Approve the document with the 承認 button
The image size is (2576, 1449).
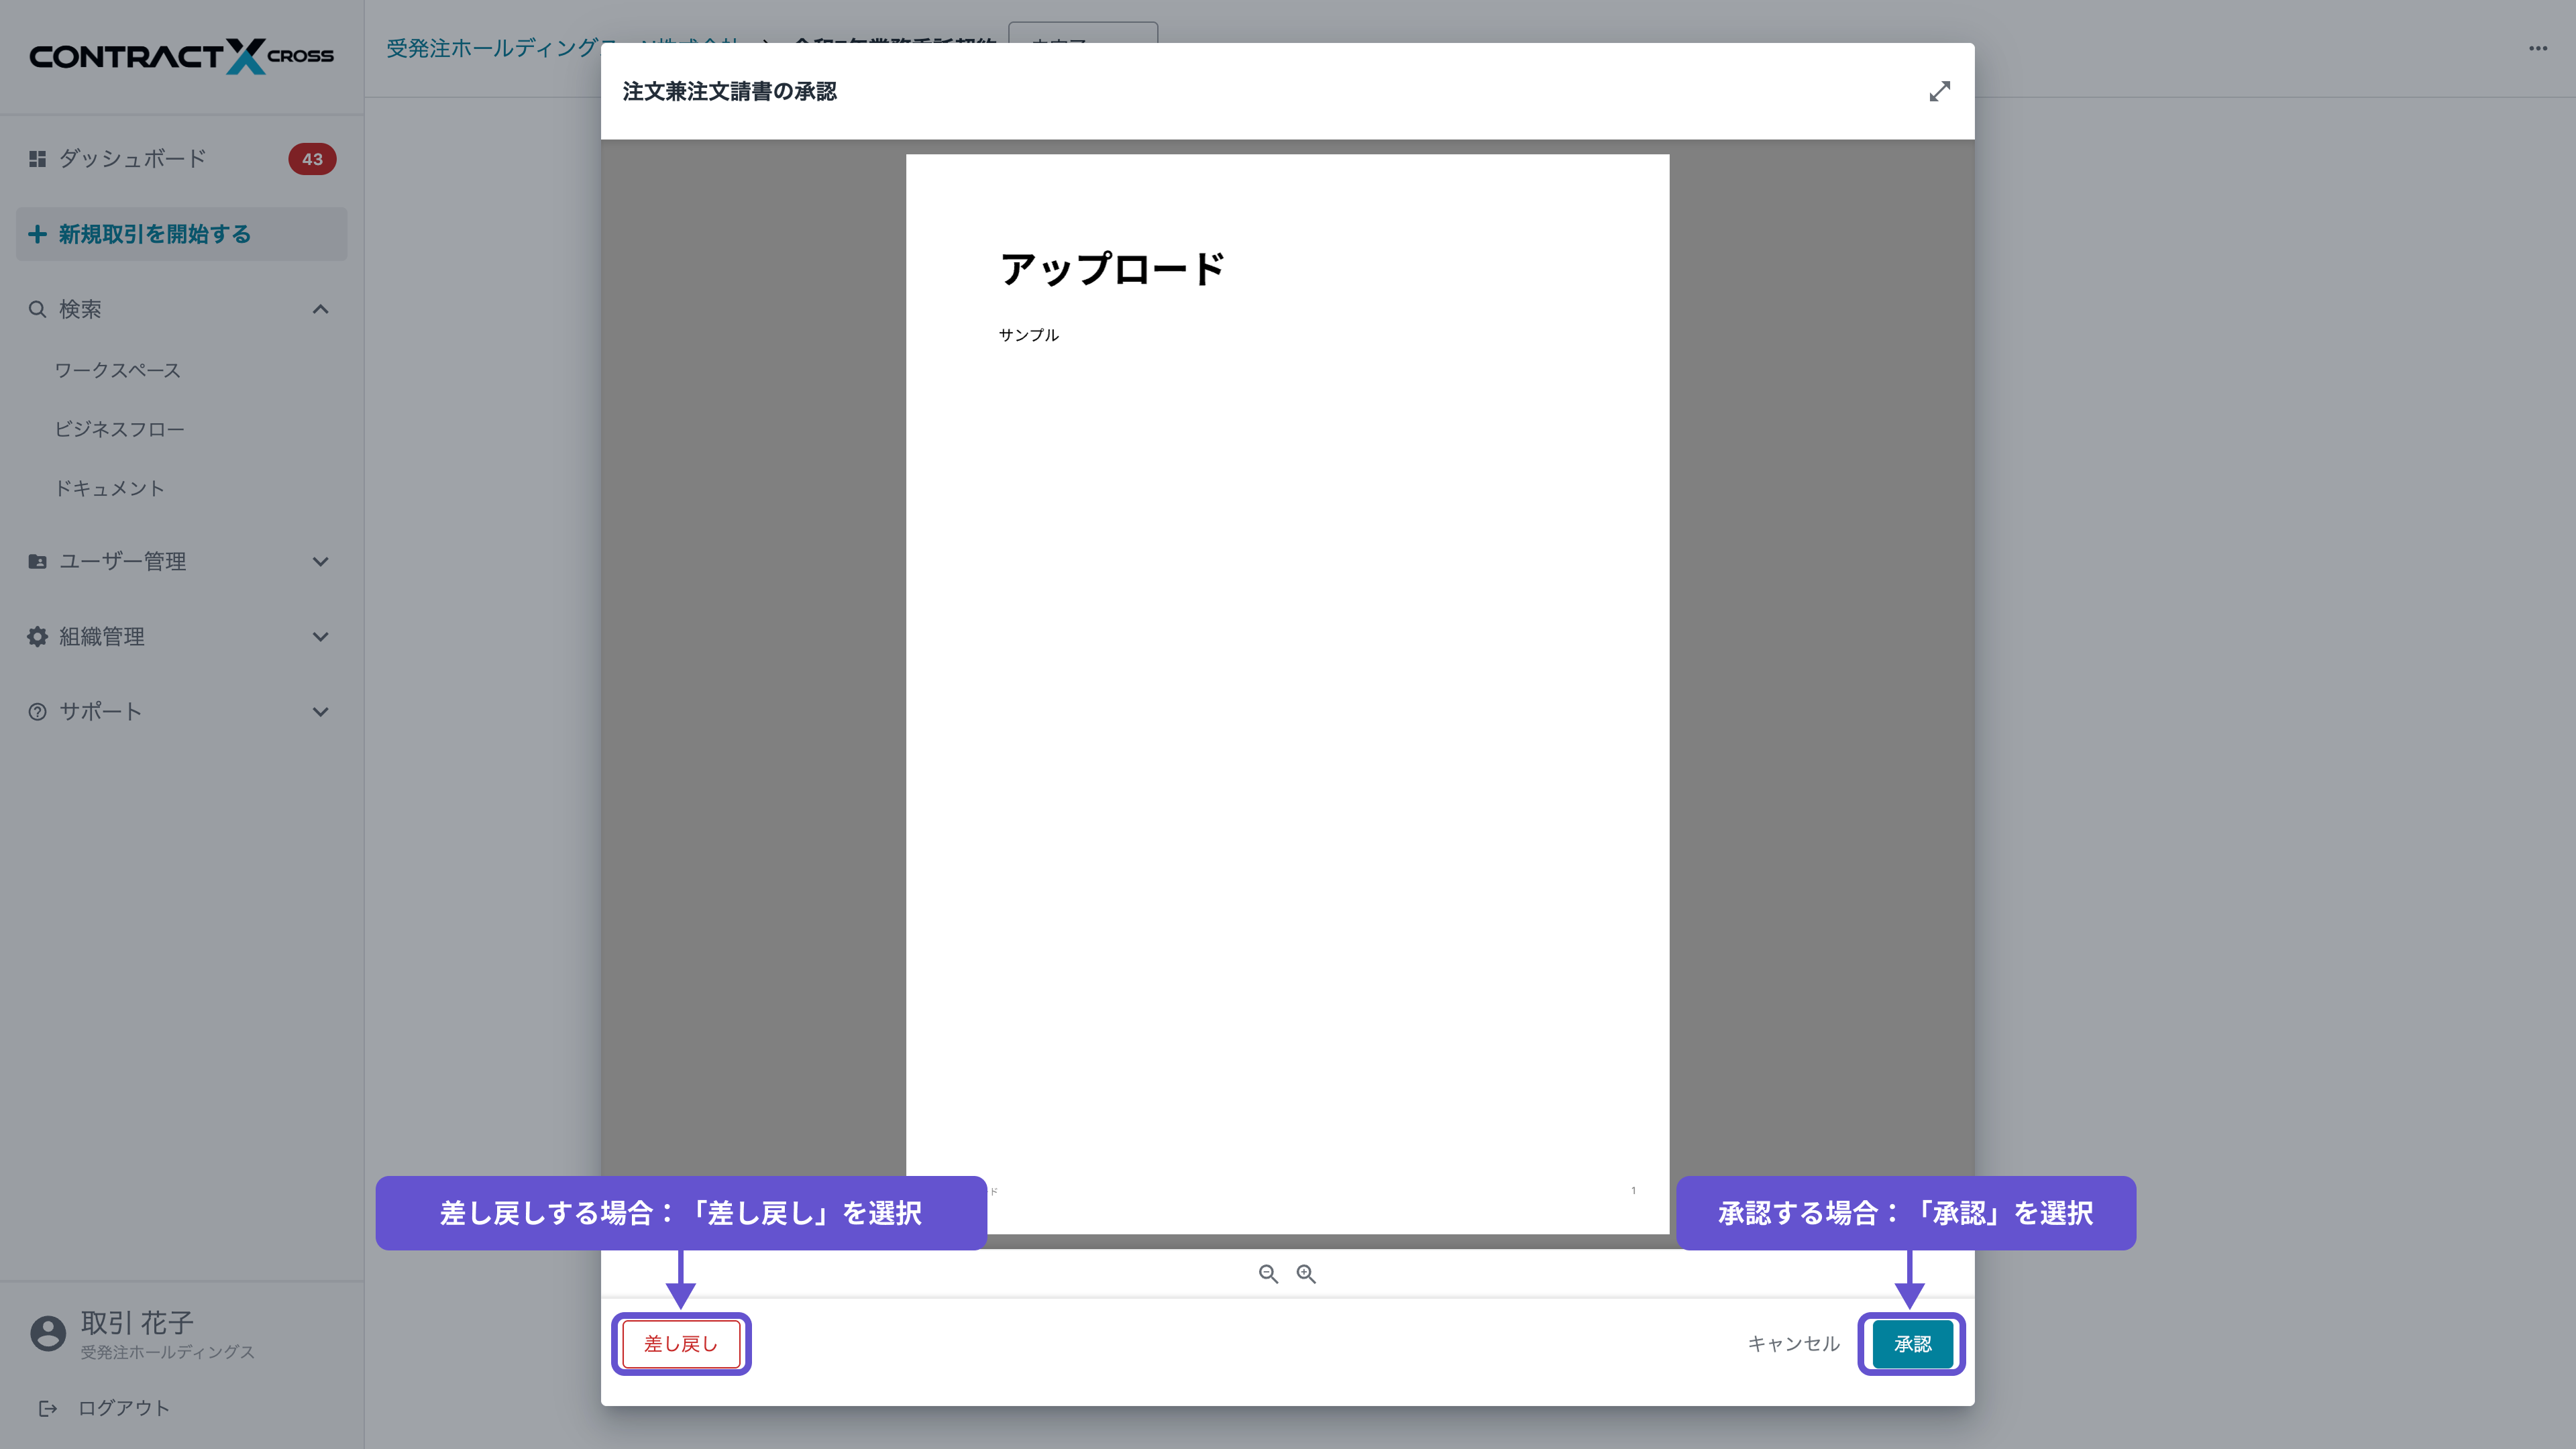[x=1911, y=1344]
